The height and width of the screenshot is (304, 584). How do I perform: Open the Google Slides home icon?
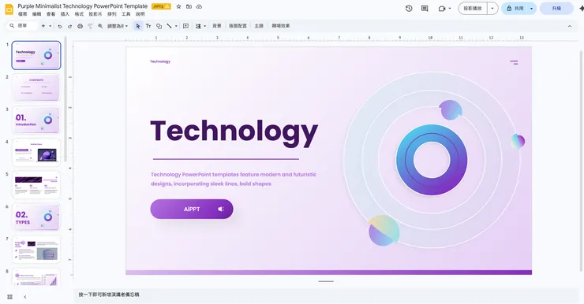tap(9, 9)
